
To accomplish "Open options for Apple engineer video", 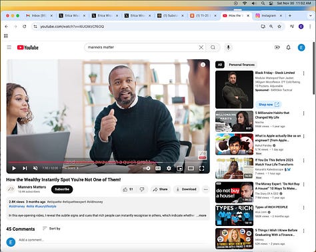I will pyautogui.click(x=304, y=136).
